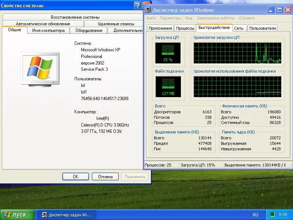This screenshot has width=293, height=220.
Task: Click status bar Процессов: 25
Action: (158, 165)
